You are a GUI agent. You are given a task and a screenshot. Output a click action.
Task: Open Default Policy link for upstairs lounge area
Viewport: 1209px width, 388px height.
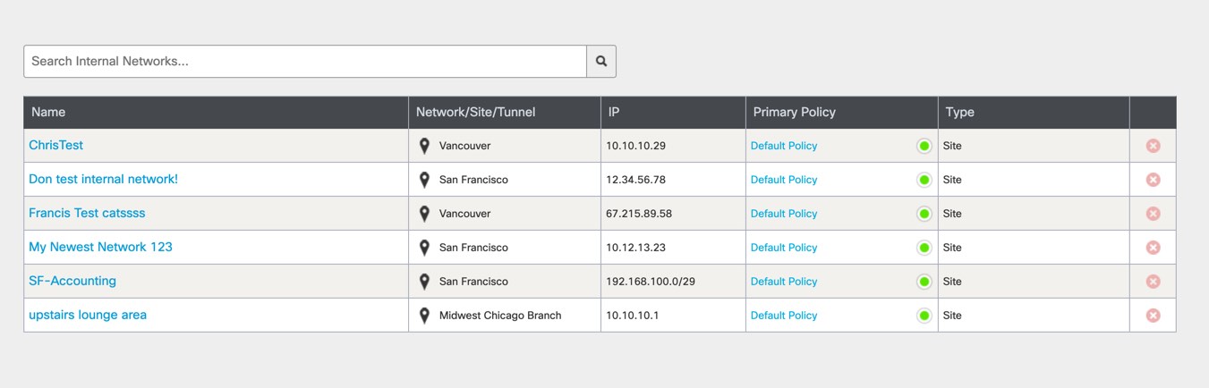coord(784,316)
